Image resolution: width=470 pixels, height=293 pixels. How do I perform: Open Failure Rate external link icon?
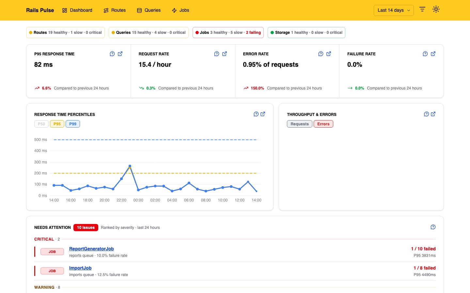click(x=433, y=54)
